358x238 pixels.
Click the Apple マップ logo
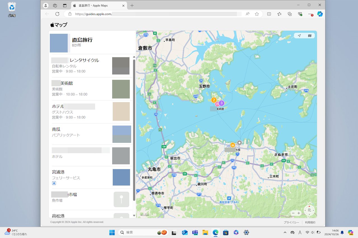[59, 25]
